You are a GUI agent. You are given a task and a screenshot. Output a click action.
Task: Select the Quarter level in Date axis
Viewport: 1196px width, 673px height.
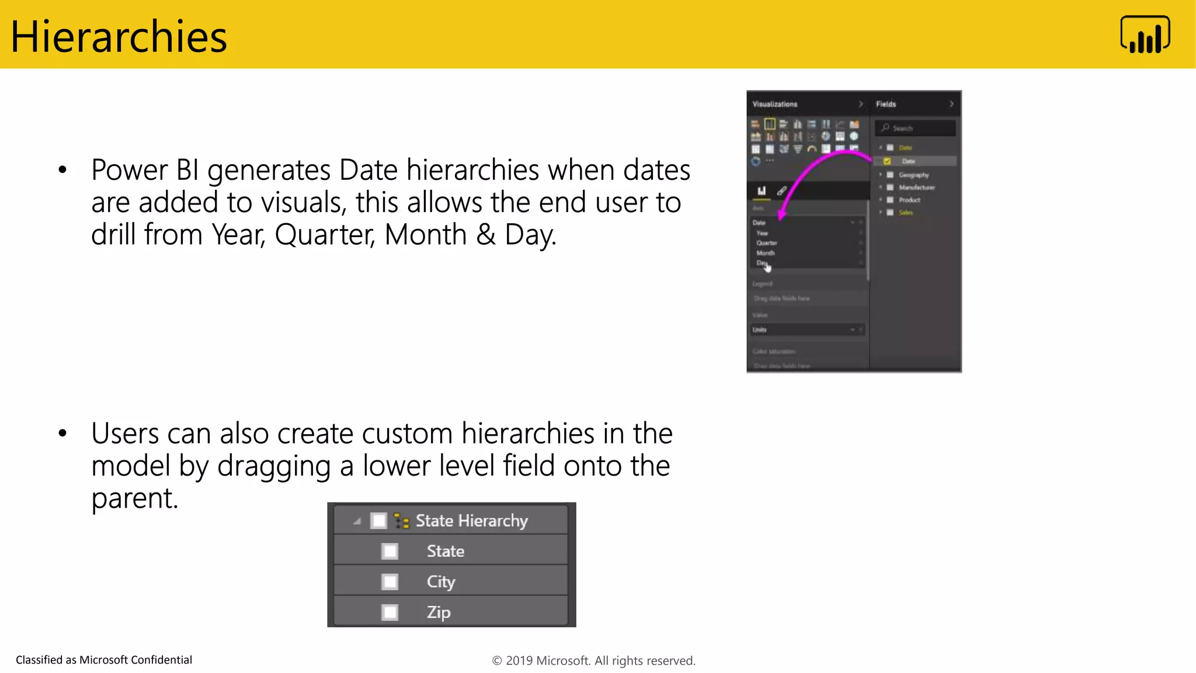[x=767, y=243]
